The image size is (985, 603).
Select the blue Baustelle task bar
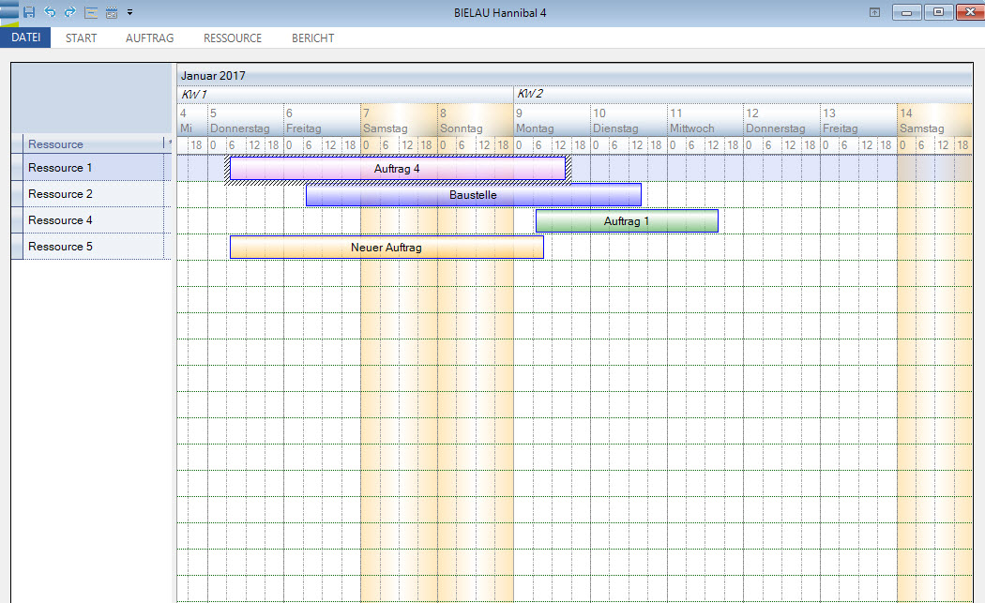(473, 195)
